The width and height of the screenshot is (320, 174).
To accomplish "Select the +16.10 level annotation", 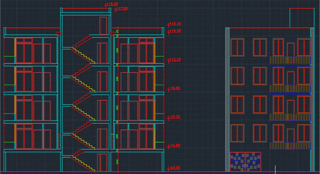I will 175,24.
